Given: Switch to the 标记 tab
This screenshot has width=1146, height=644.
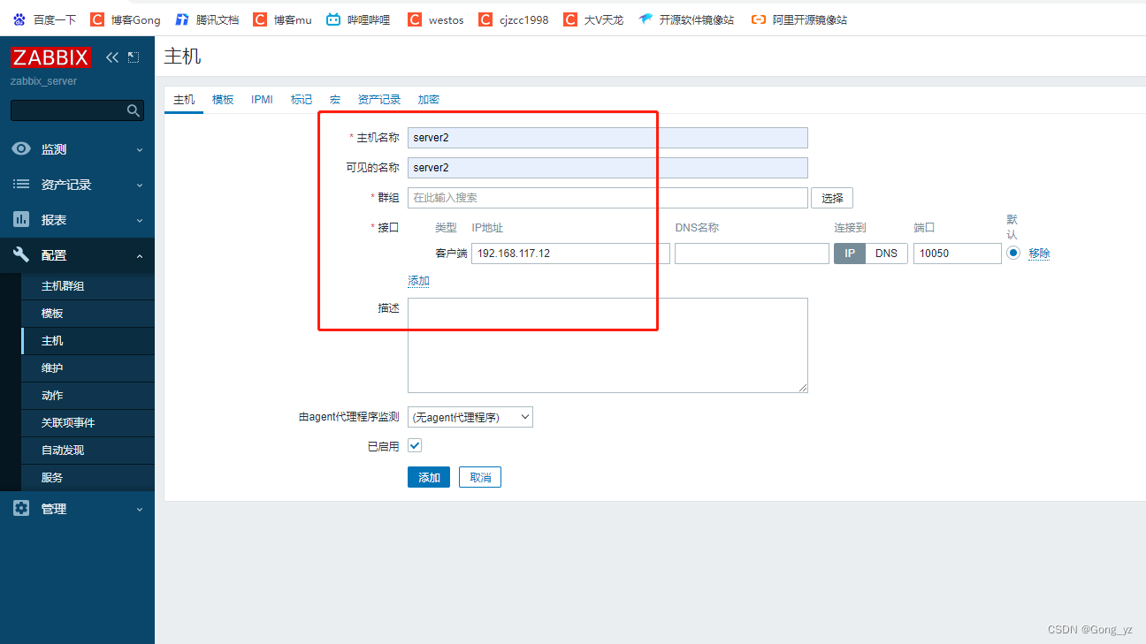Looking at the screenshot, I should 302,100.
